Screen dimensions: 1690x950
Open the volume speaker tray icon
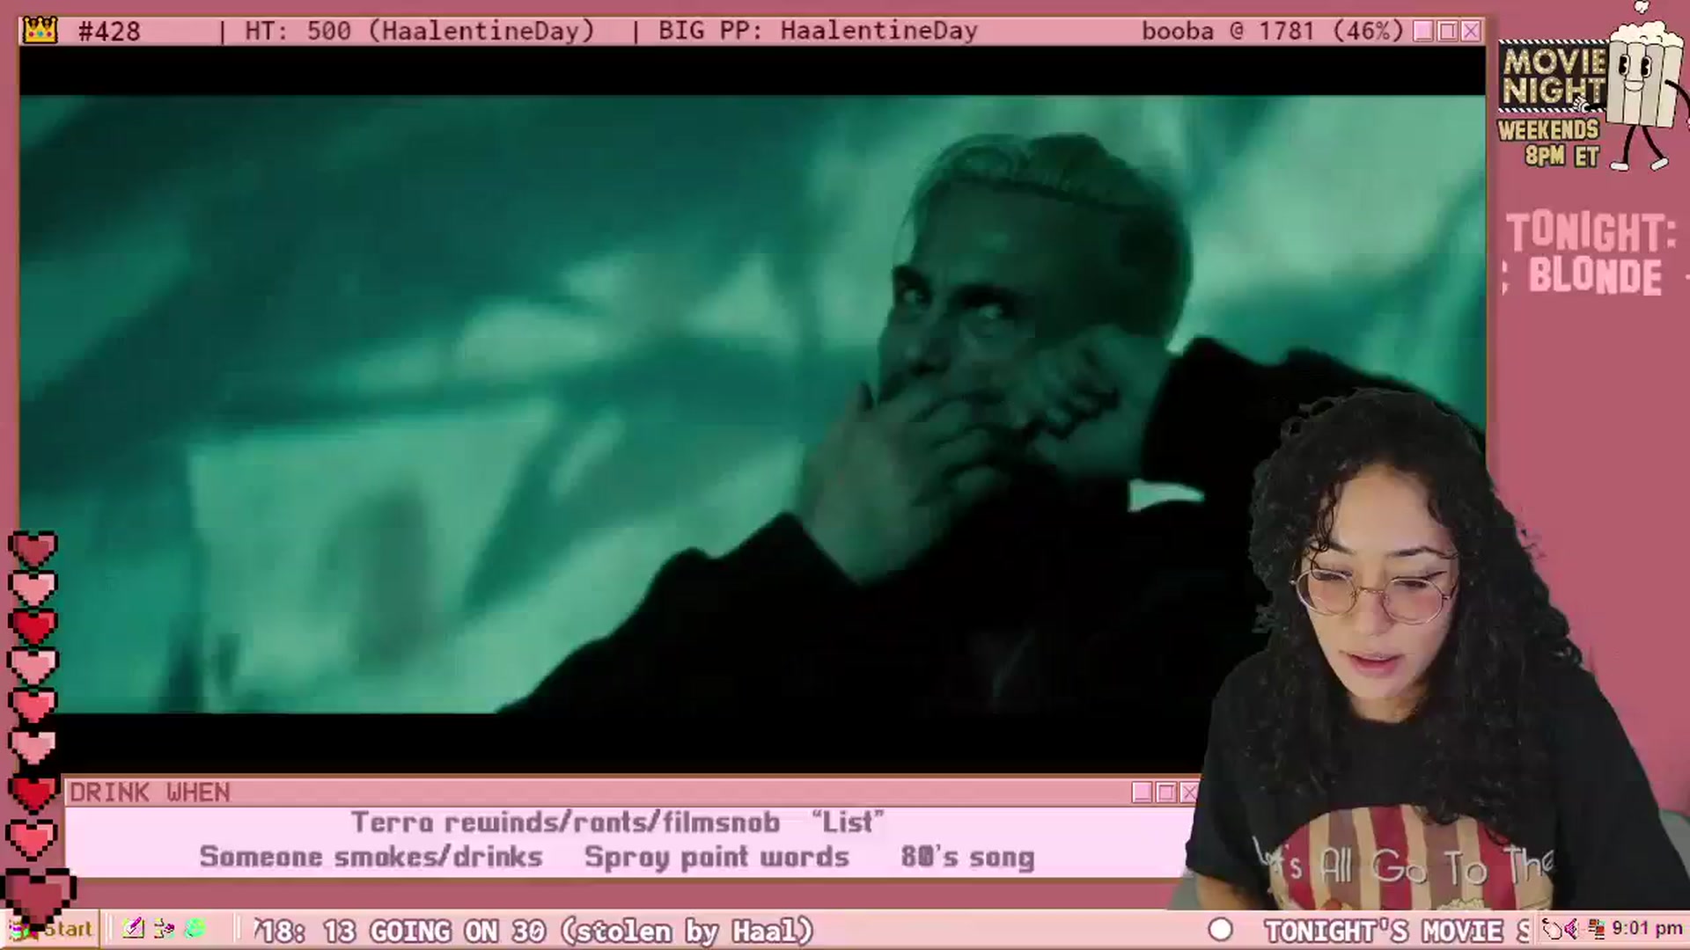pyautogui.click(x=1571, y=929)
